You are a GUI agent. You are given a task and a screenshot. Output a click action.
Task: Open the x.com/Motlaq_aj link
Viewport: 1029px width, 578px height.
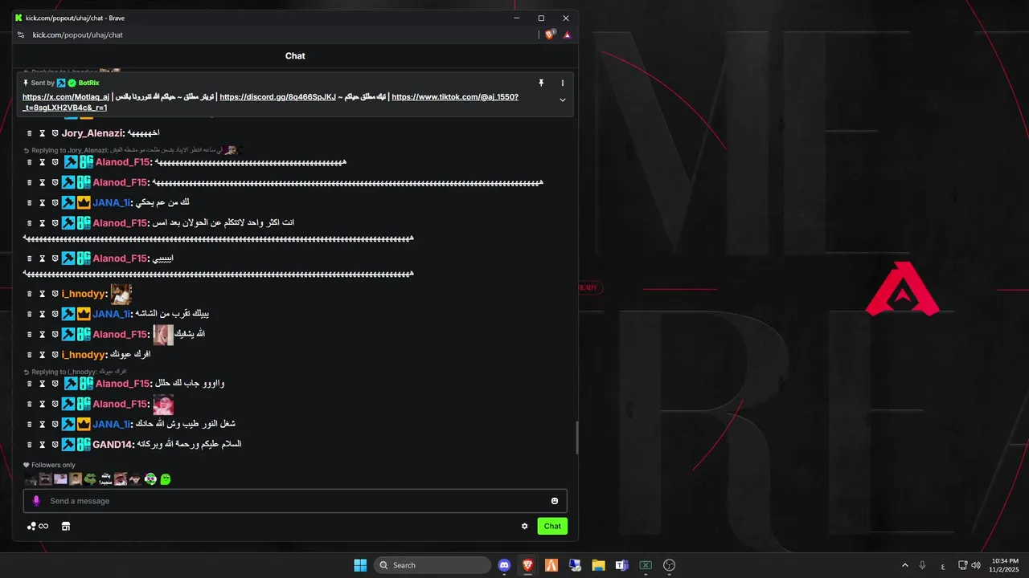click(x=66, y=97)
